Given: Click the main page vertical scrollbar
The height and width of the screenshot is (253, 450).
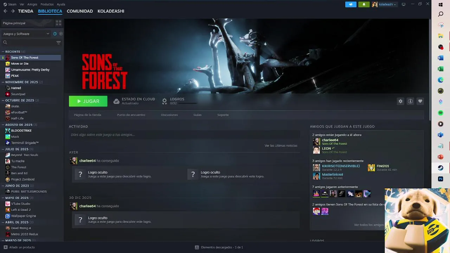Looking at the screenshot, I should [430, 69].
